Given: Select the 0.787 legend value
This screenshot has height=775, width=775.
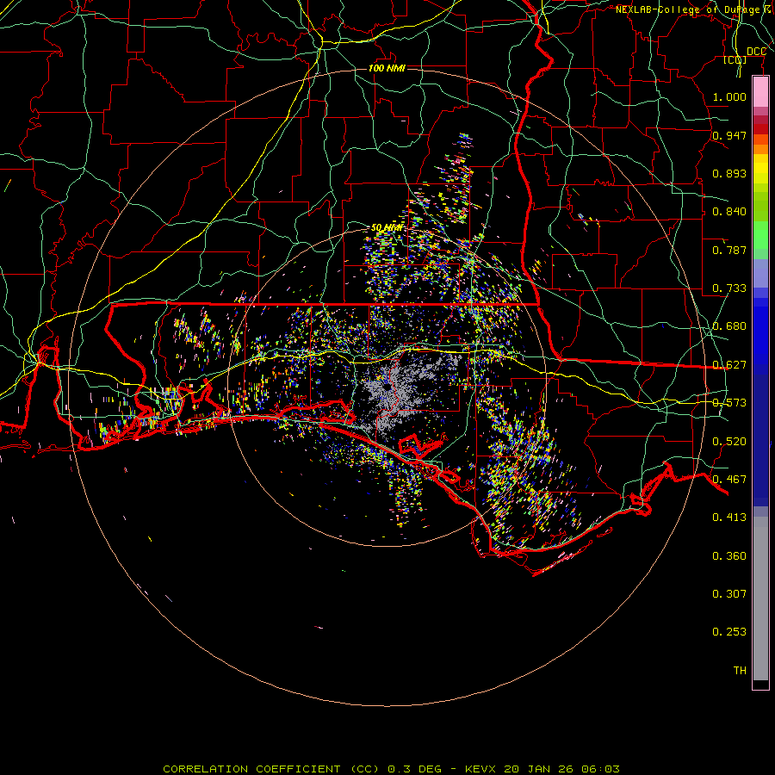Looking at the screenshot, I should click(x=729, y=251).
